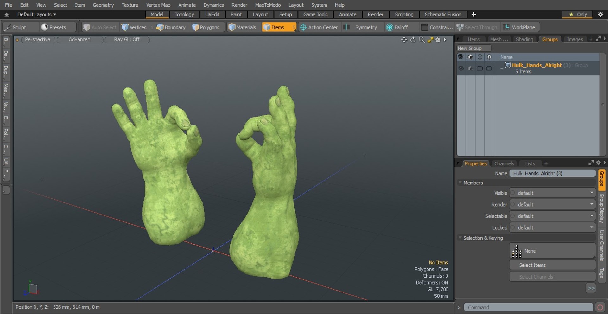Viewport: 608px width, 314px height.
Task: Switch to the UVEdit layout tab
Action: (212, 15)
